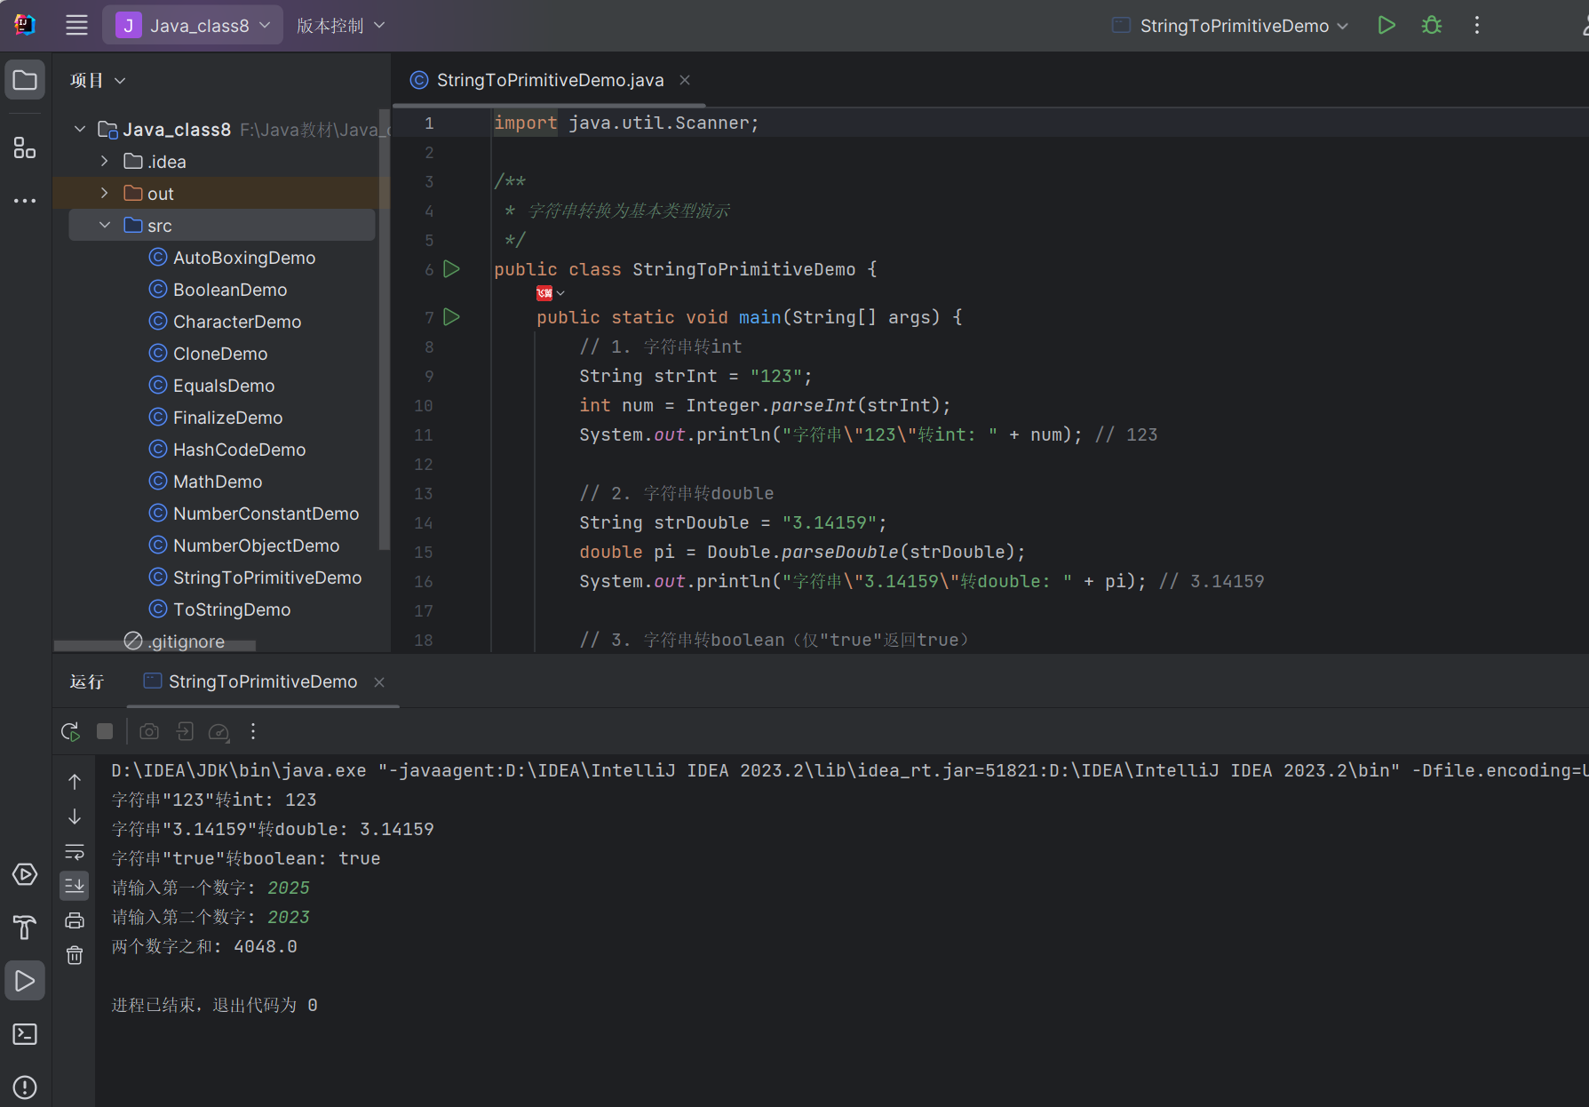
Task: Open BooleanDemo class file
Action: click(x=230, y=290)
